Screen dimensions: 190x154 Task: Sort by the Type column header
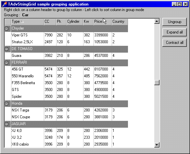tap(27, 22)
